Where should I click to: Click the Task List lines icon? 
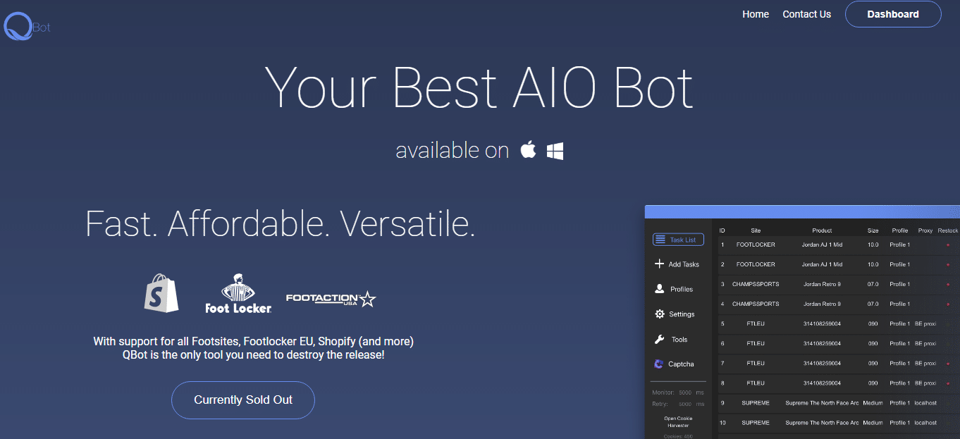click(x=660, y=240)
